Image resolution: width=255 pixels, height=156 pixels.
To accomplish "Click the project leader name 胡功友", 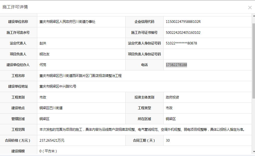I will pyautogui.click(x=45, y=54).
